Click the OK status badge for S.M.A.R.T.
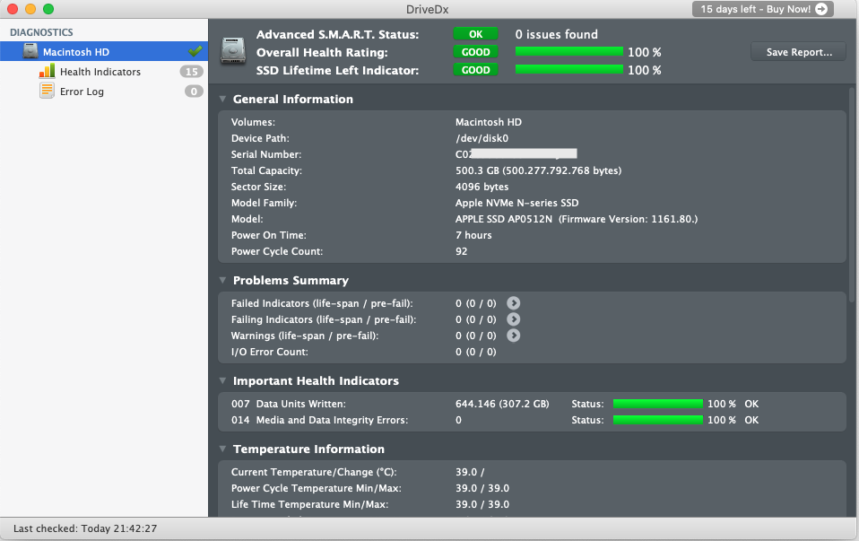 [x=475, y=34]
